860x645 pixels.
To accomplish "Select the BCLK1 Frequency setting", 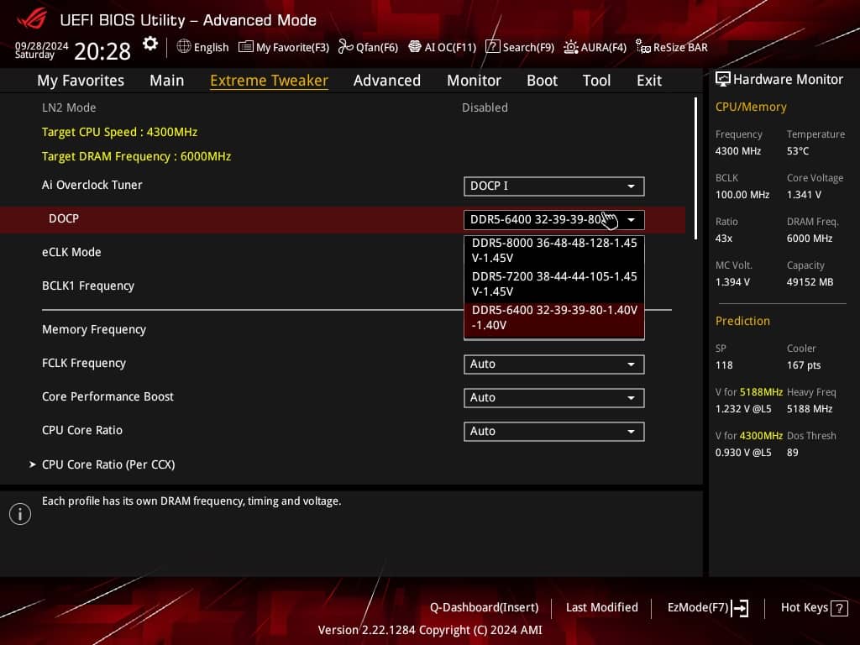I will [x=87, y=286].
